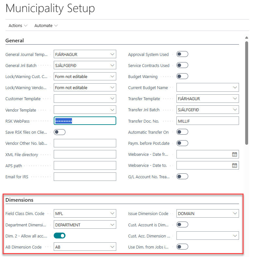Toggle Service Contracts Used switch
Screen dimensions: 253x257
click(182, 65)
